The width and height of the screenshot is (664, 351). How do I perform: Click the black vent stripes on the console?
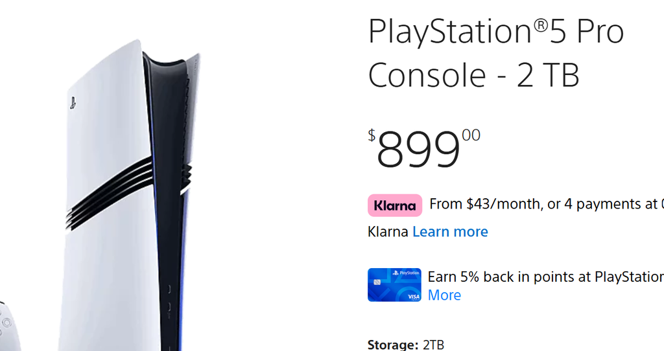coord(109,193)
